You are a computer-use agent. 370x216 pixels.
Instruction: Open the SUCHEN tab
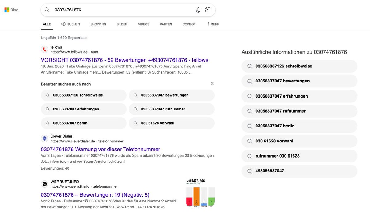click(71, 24)
